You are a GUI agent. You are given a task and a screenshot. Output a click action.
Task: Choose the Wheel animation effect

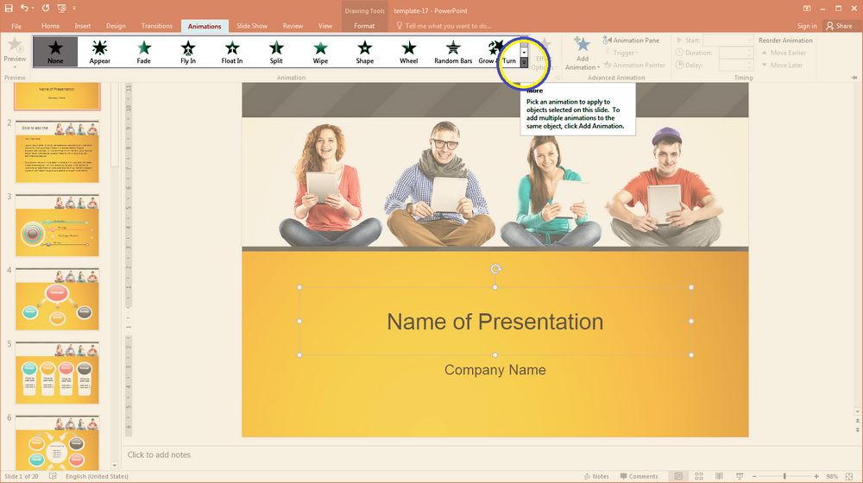click(x=408, y=52)
